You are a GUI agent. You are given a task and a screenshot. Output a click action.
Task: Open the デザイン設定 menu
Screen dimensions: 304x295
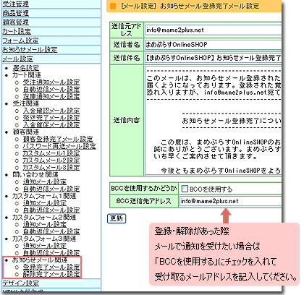pos(20,283)
